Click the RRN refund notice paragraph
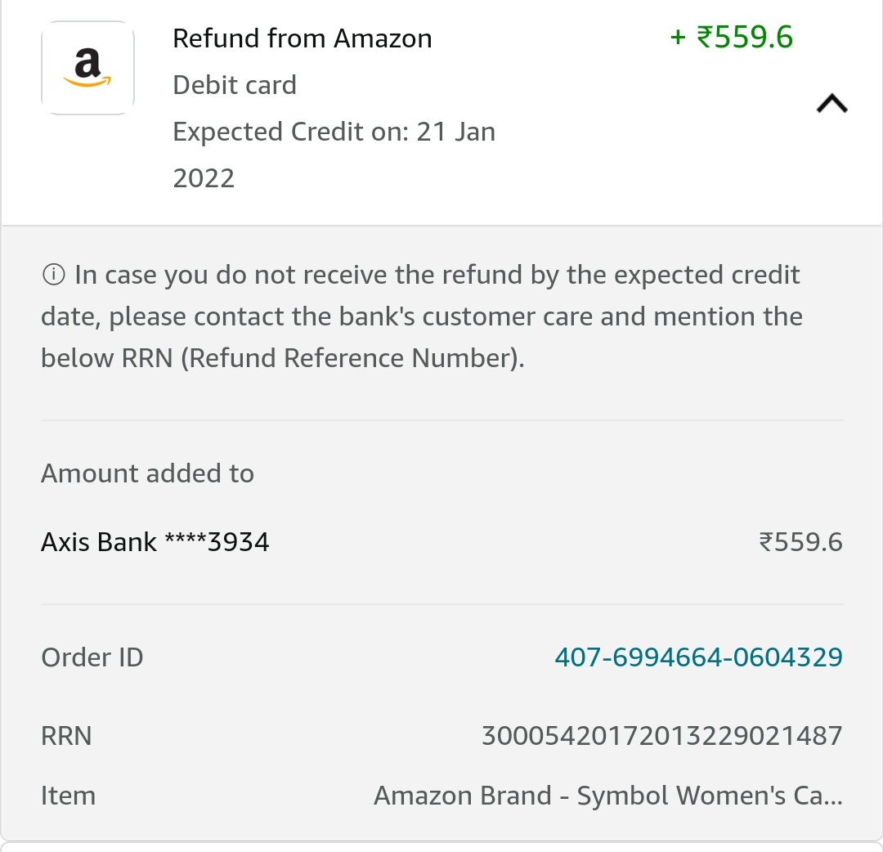The height and width of the screenshot is (852, 883). click(421, 316)
